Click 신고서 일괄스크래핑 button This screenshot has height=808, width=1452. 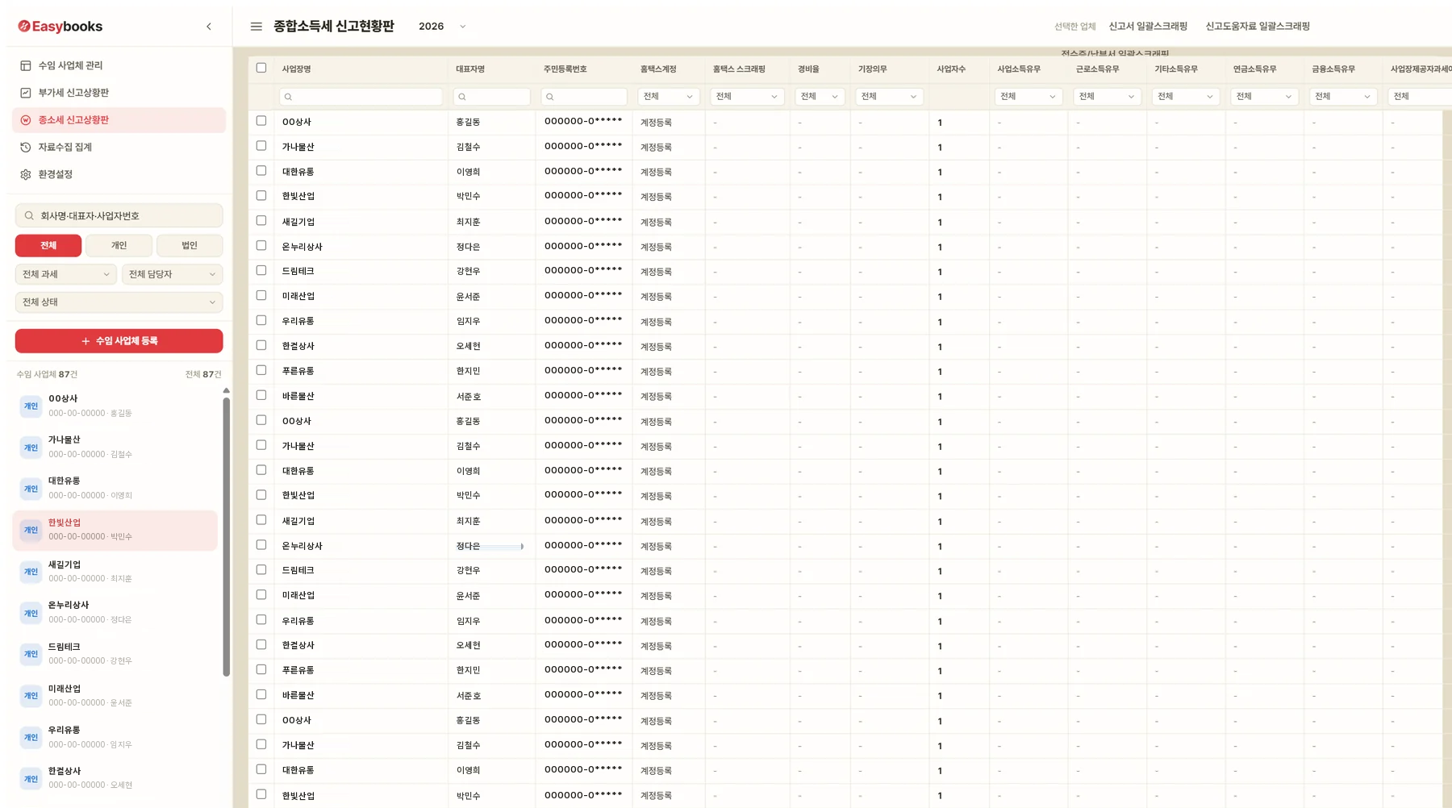(1148, 27)
